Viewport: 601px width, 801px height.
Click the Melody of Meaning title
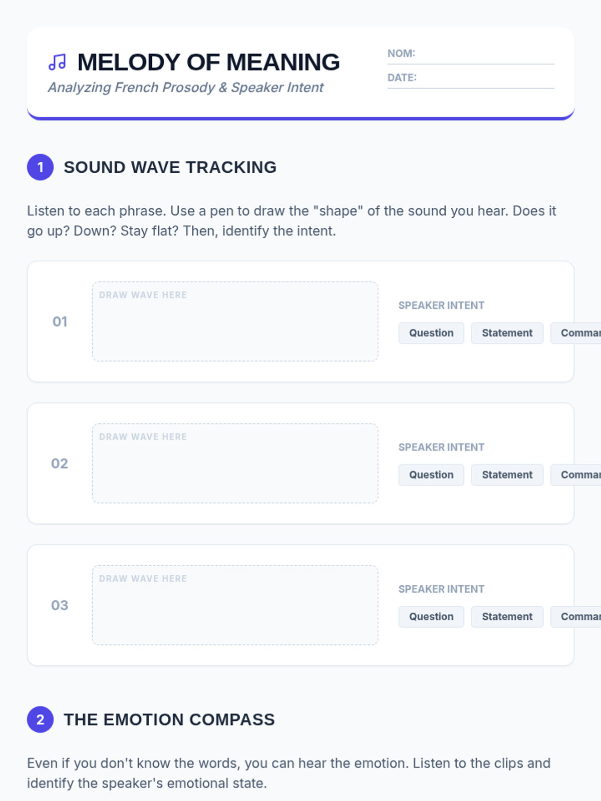point(208,62)
